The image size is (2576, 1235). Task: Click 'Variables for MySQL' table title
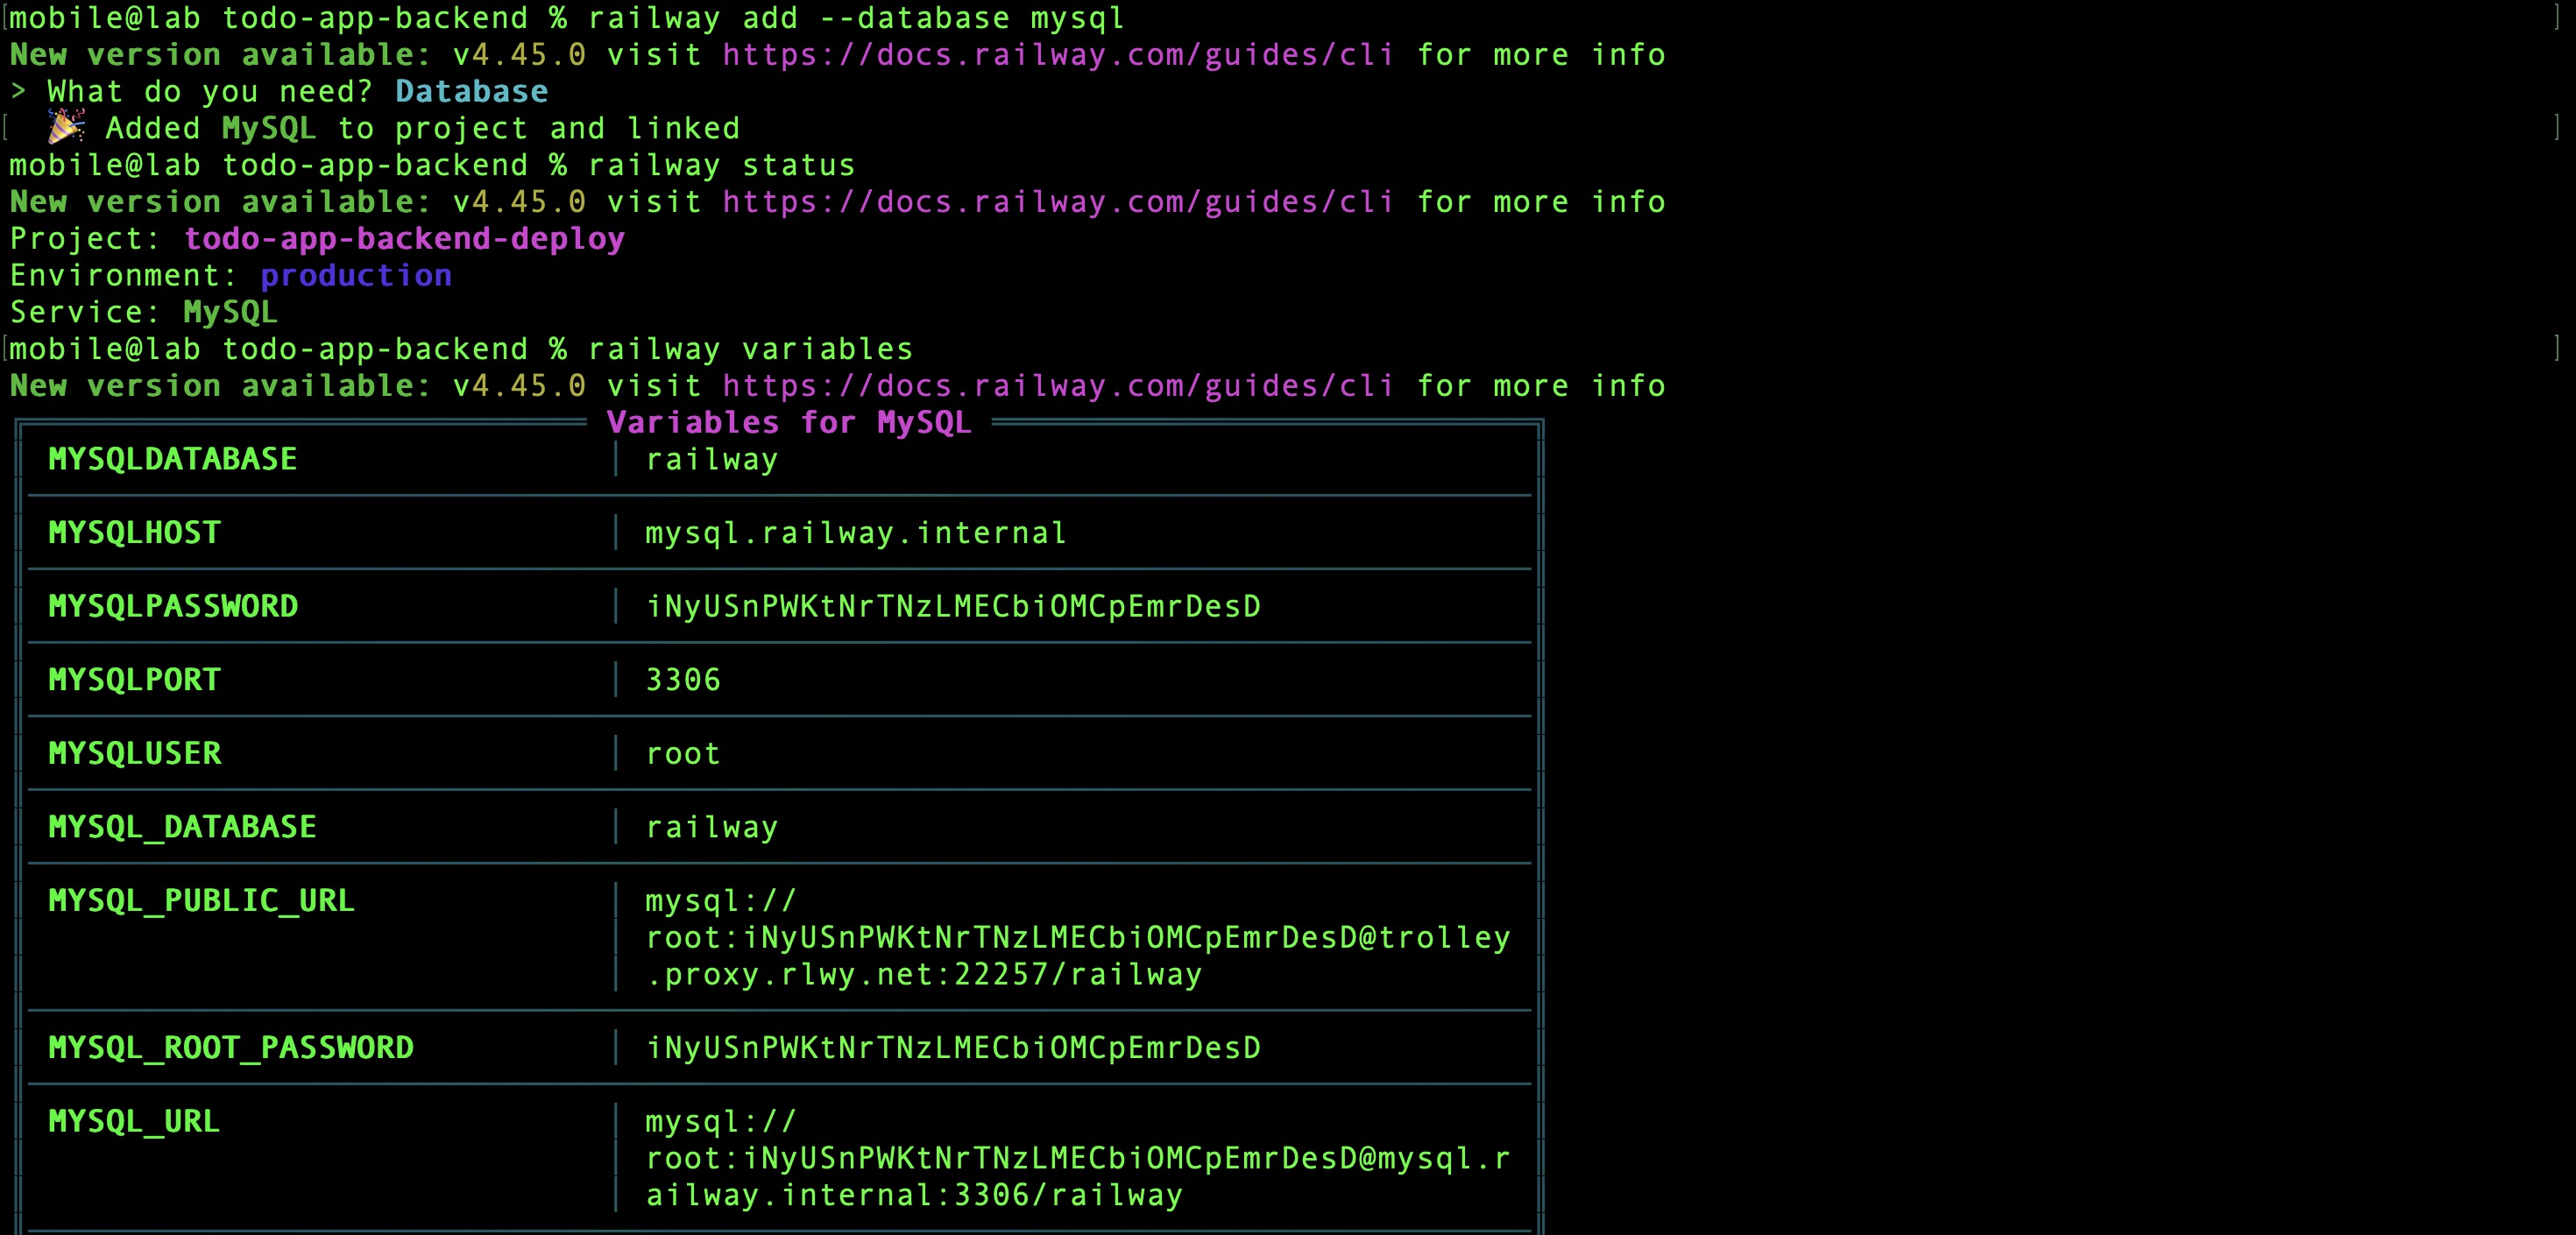789,423
